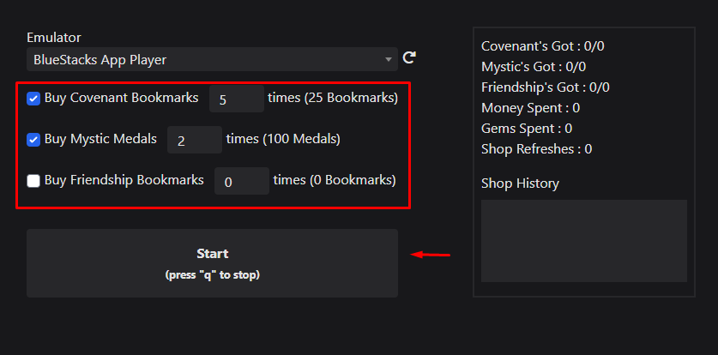This screenshot has width=718, height=355.
Task: Uncheck the Buy Covenant Bookmarks checkbox
Action: click(33, 99)
